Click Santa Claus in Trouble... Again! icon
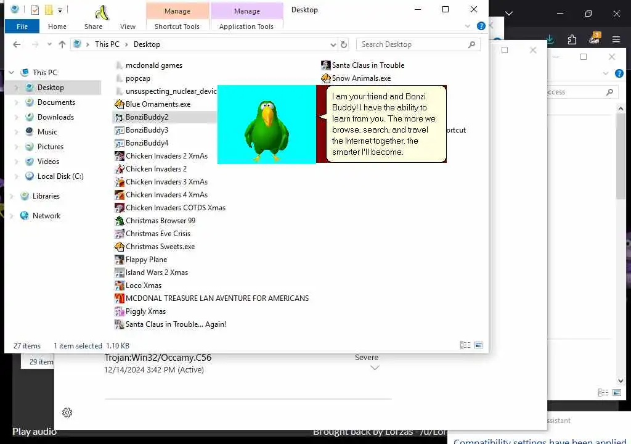This screenshot has height=444, width=631. tap(119, 324)
